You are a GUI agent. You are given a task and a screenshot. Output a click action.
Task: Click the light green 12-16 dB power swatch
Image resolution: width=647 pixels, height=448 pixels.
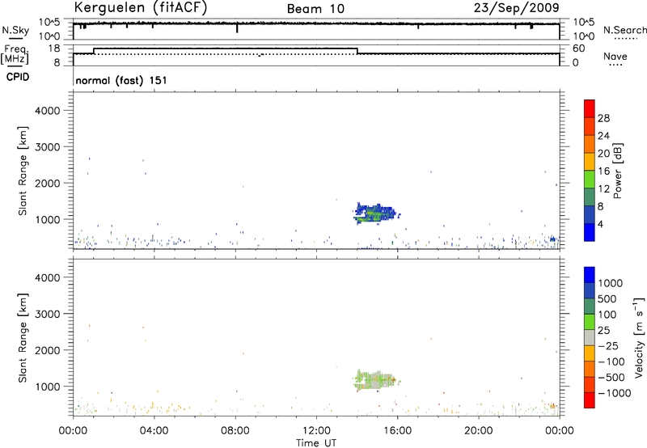[590, 180]
